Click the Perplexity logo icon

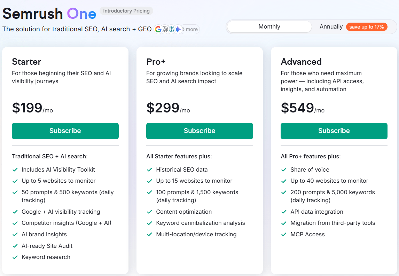(x=172, y=29)
